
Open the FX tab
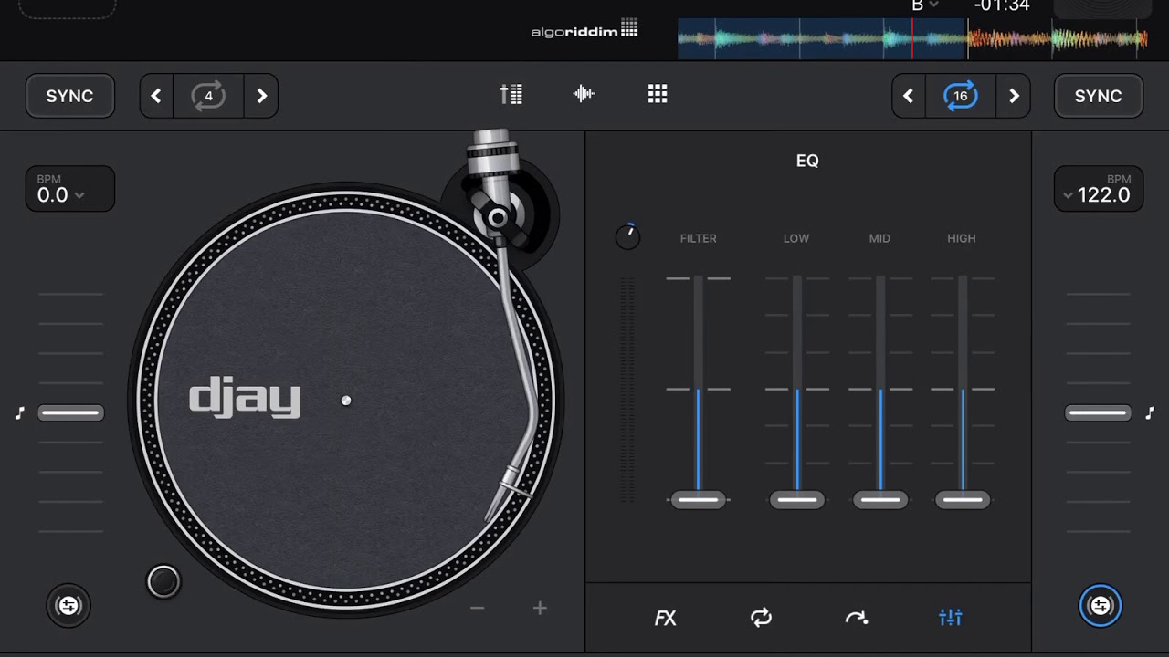tap(666, 618)
